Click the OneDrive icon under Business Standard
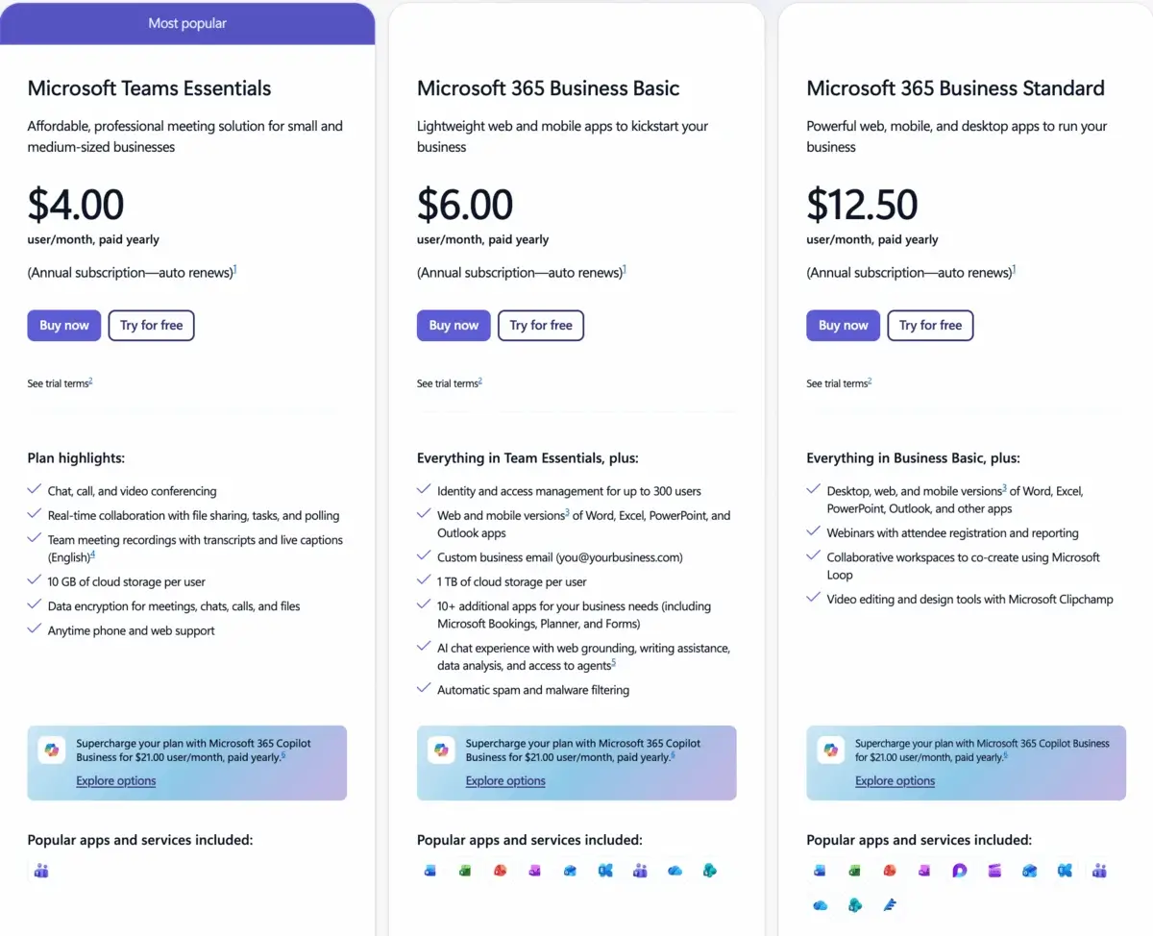Screen dimensions: 1153x936 pos(820,904)
